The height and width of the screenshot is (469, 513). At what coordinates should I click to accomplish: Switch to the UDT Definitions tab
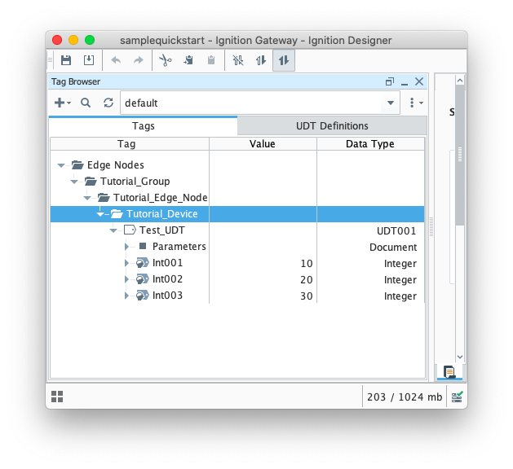tap(331, 125)
